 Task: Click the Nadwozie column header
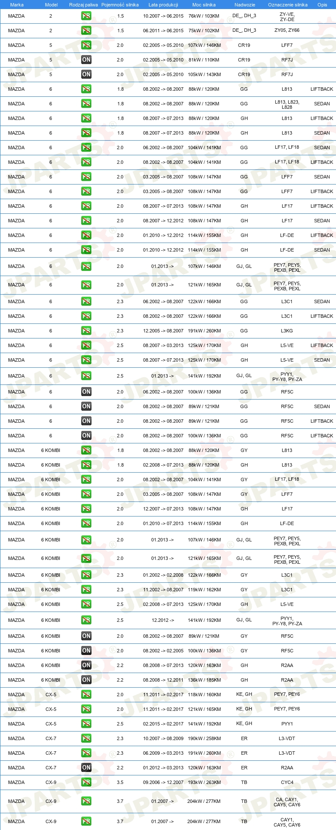244,5
